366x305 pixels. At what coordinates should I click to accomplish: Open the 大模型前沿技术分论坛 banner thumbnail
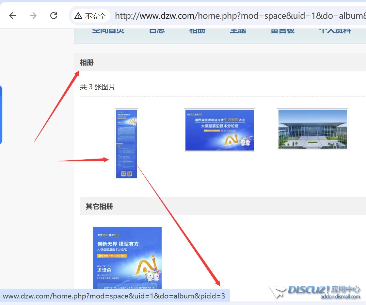(219, 130)
